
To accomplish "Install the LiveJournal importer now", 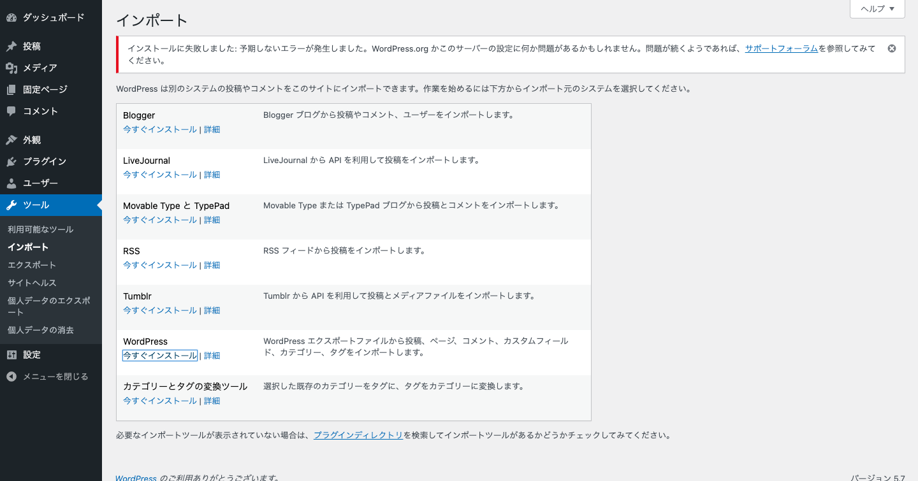I will (x=160, y=175).
